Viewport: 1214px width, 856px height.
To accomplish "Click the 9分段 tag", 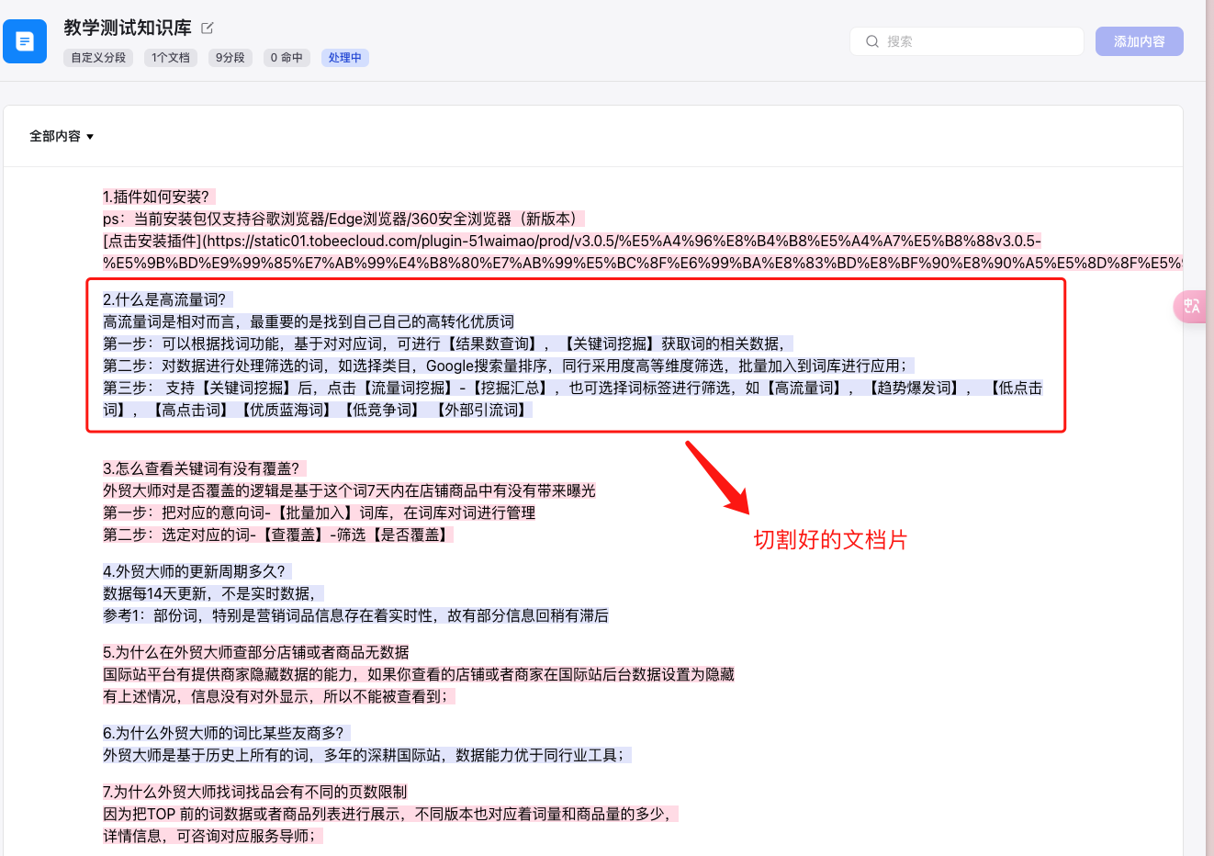I will click(230, 58).
